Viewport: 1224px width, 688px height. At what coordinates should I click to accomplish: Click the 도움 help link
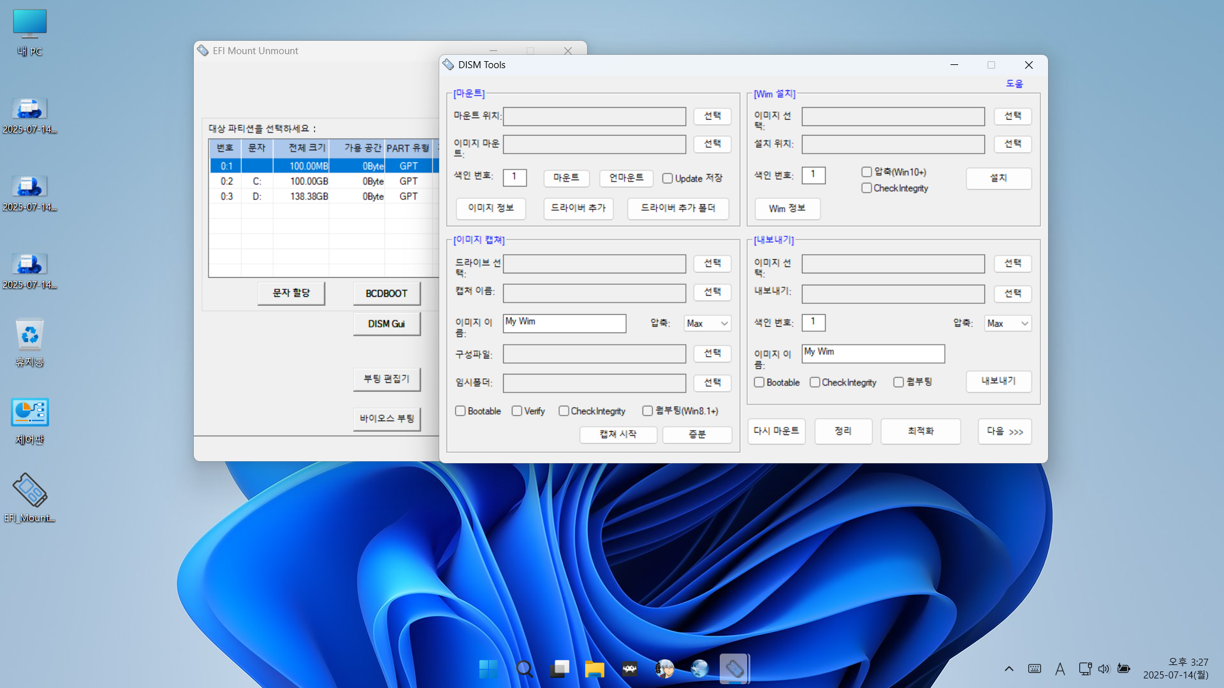[1014, 83]
